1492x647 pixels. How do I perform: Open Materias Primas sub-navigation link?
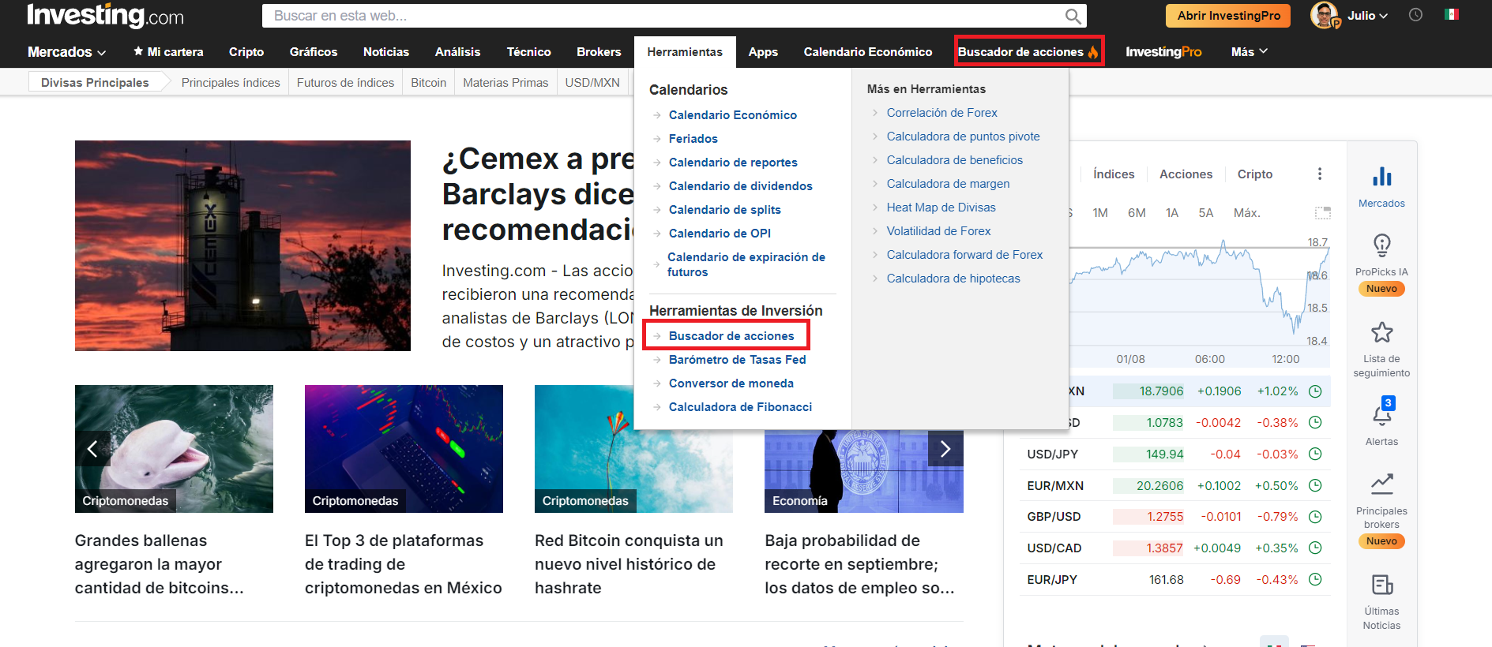point(505,83)
